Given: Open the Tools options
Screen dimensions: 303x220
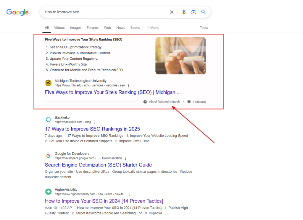Looking at the screenshot, I should (x=204, y=27).
